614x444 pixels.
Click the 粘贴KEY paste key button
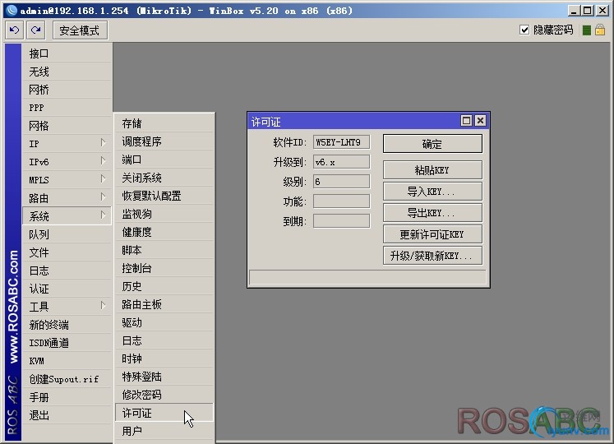(432, 170)
